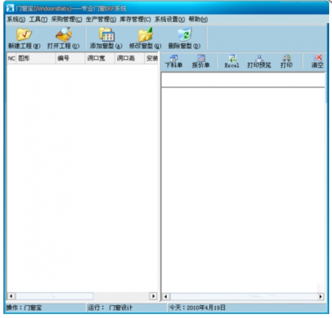
Task: Open the 系统(S) menu
Action: (16, 20)
